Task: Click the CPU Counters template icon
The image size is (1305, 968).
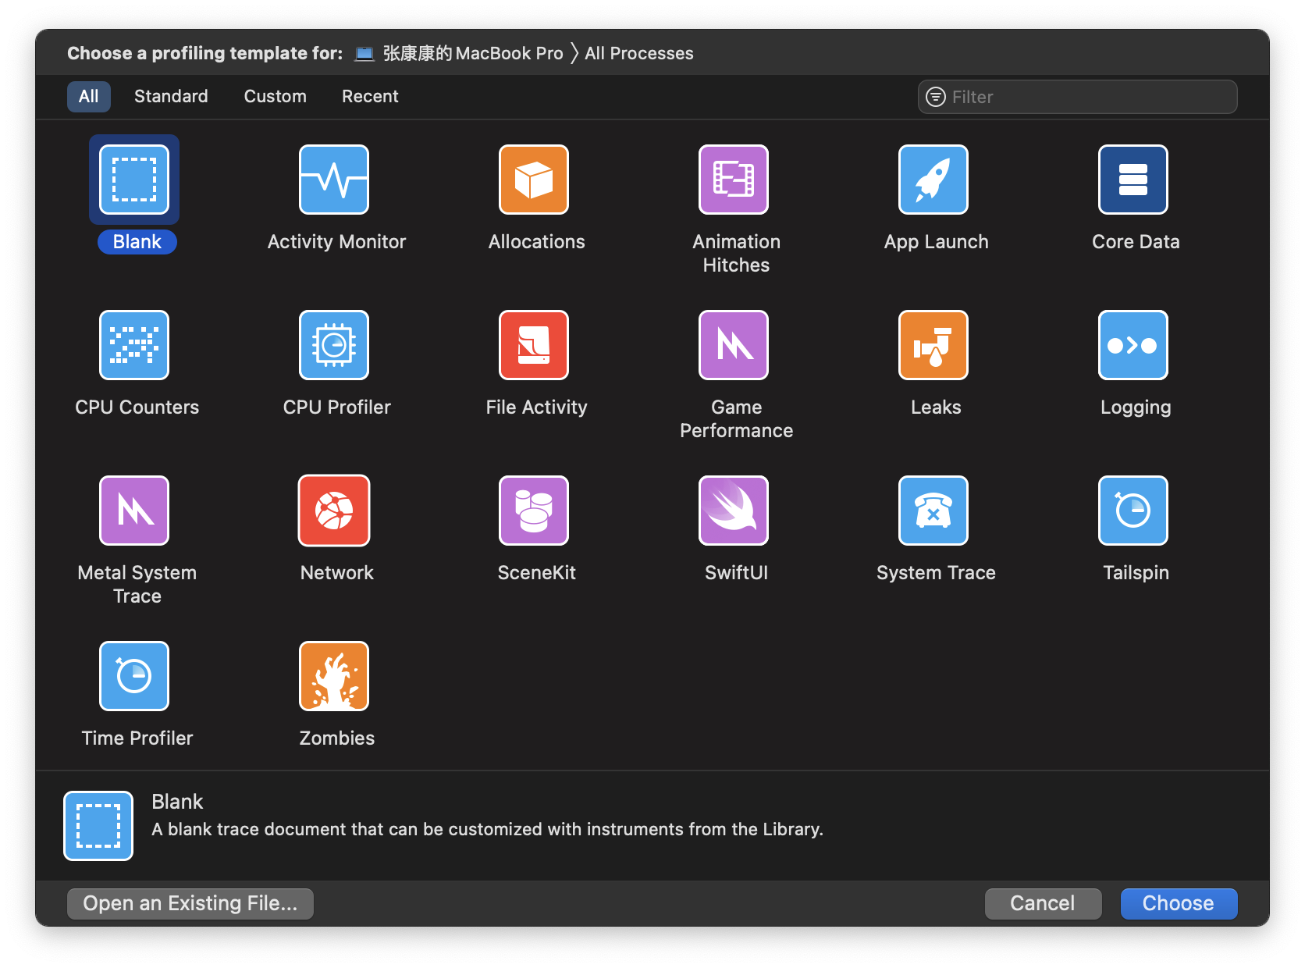Action: click(x=134, y=345)
